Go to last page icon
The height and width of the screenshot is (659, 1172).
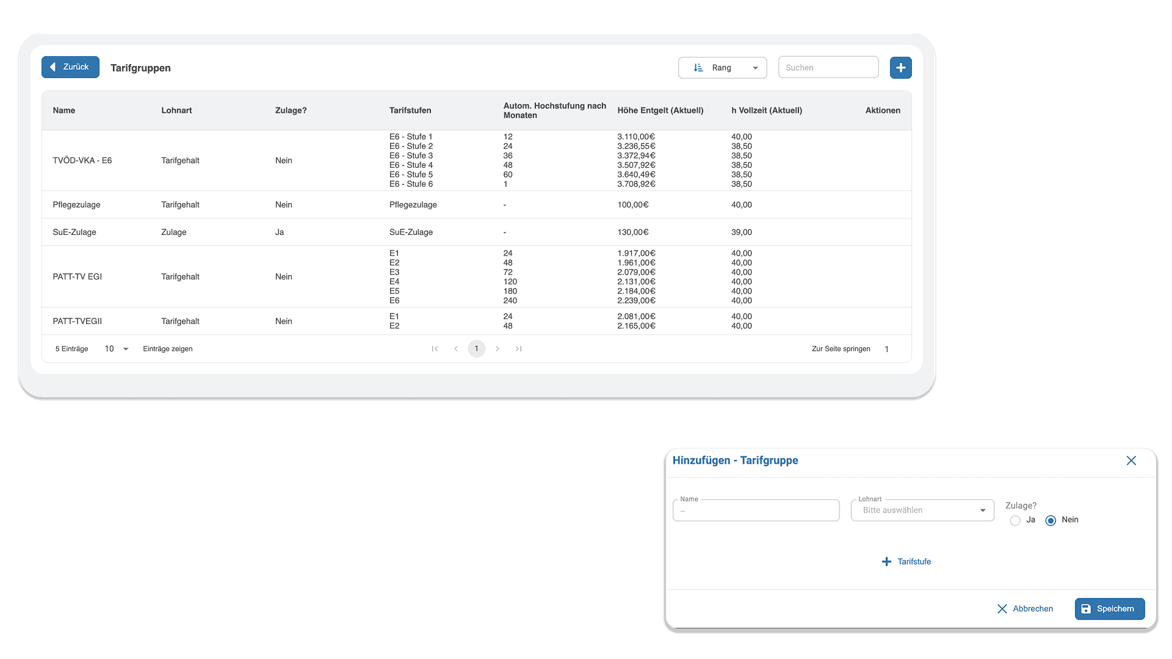coord(518,349)
